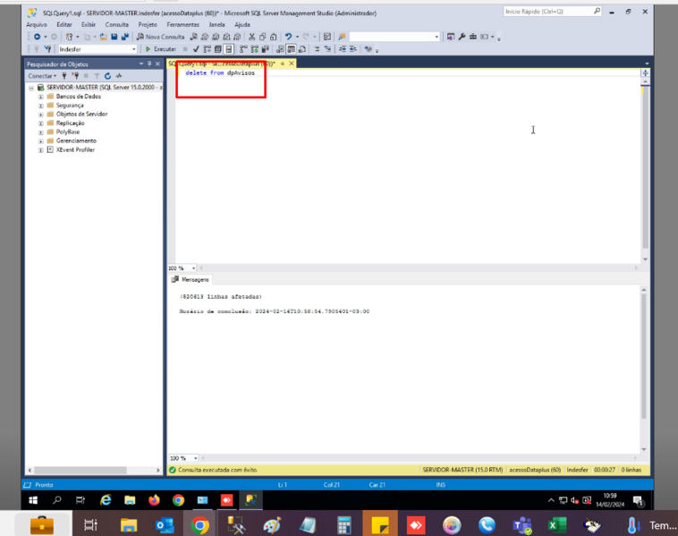Close the Pesquisador de Objetos panel
The image size is (678, 536).
[157, 64]
